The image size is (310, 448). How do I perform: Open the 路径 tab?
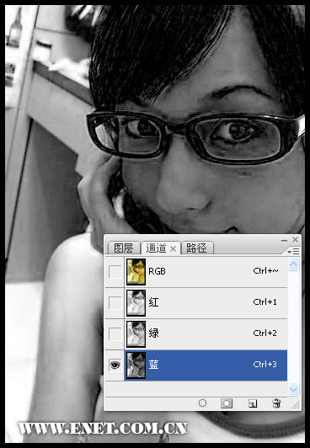pyautogui.click(x=196, y=248)
